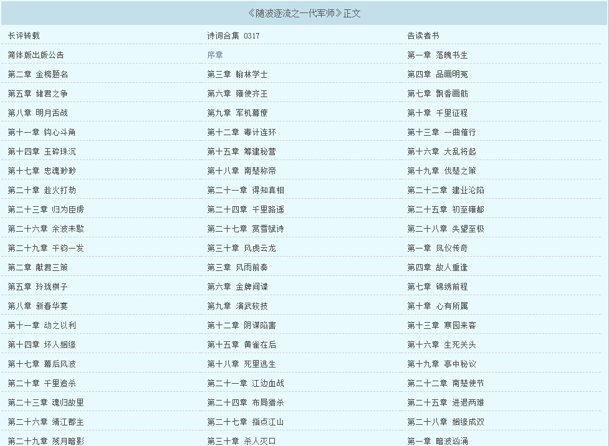Open 诗词合集 0317 entry
The height and width of the screenshot is (446, 609).
(233, 36)
